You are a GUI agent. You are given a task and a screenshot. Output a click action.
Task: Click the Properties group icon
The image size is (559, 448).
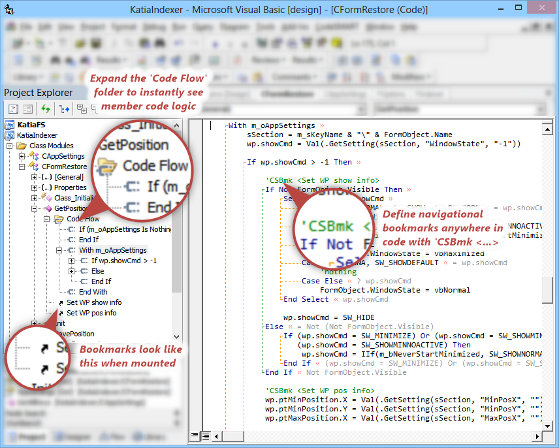click(x=46, y=187)
